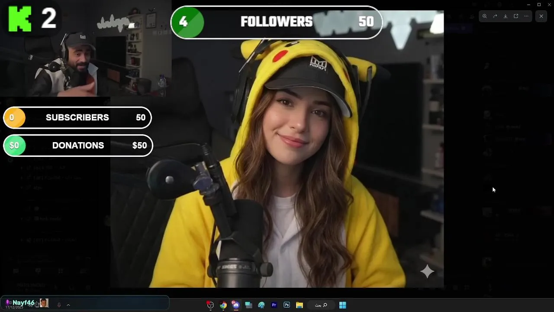Open Google Chrome from the taskbar
Image resolution: width=554 pixels, height=312 pixels.
[223, 305]
